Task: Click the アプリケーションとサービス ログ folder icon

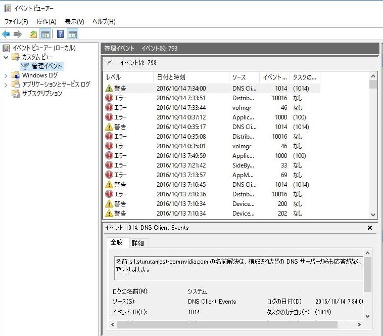Action: (x=16, y=85)
